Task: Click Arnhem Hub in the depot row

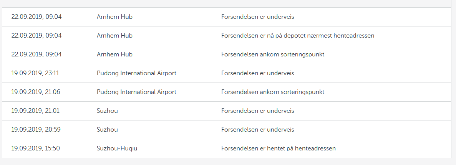Action: [x=114, y=35]
